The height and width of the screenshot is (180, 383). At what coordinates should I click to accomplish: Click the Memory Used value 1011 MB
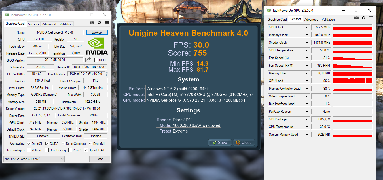[x=321, y=73]
